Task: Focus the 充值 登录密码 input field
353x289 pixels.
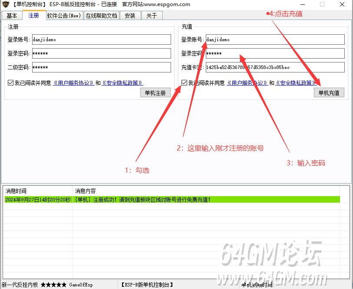Action: (x=275, y=53)
